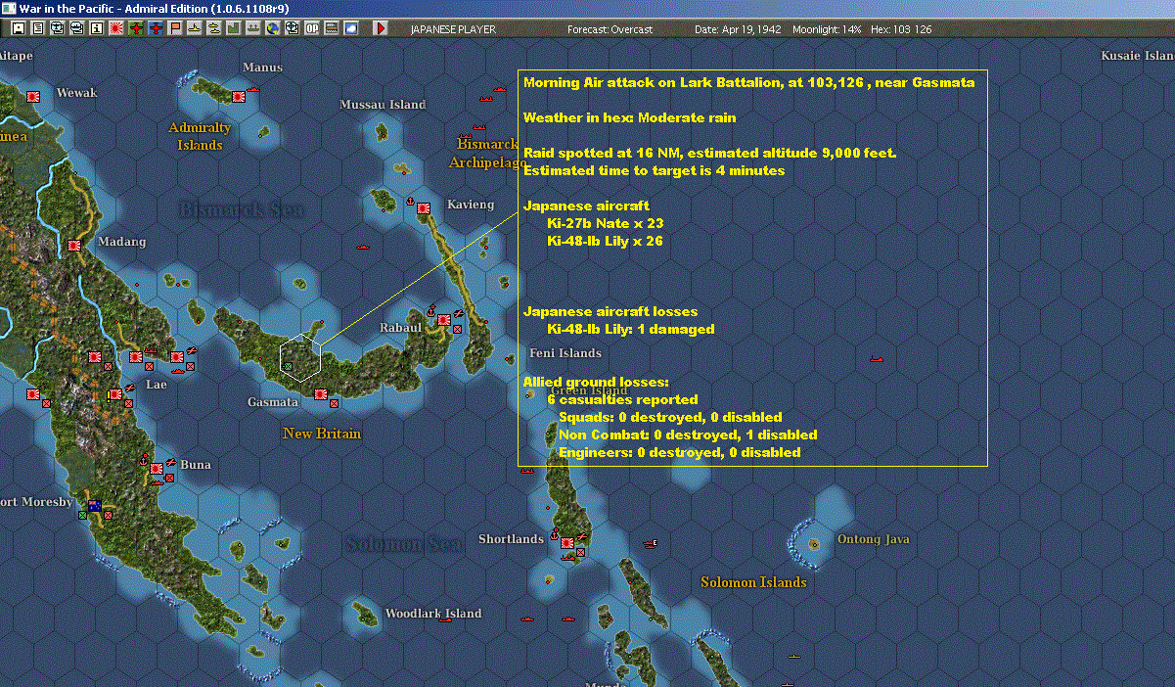
Task: Click the Lae map label
Action: [156, 385]
